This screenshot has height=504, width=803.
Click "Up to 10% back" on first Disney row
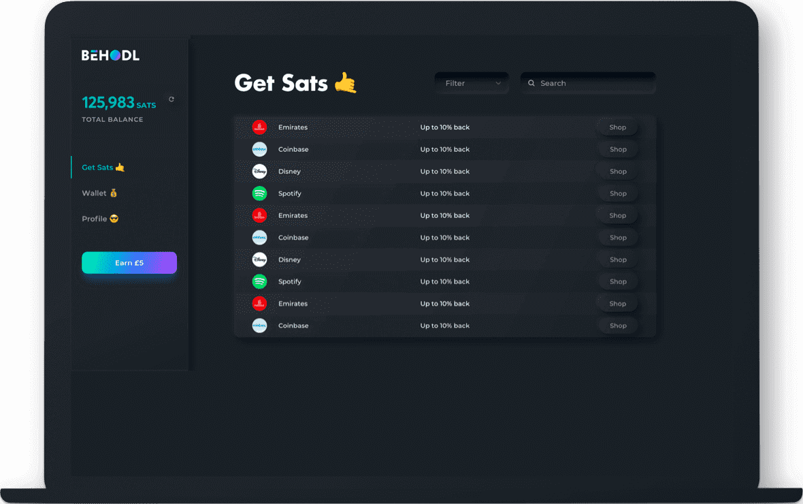click(x=445, y=171)
